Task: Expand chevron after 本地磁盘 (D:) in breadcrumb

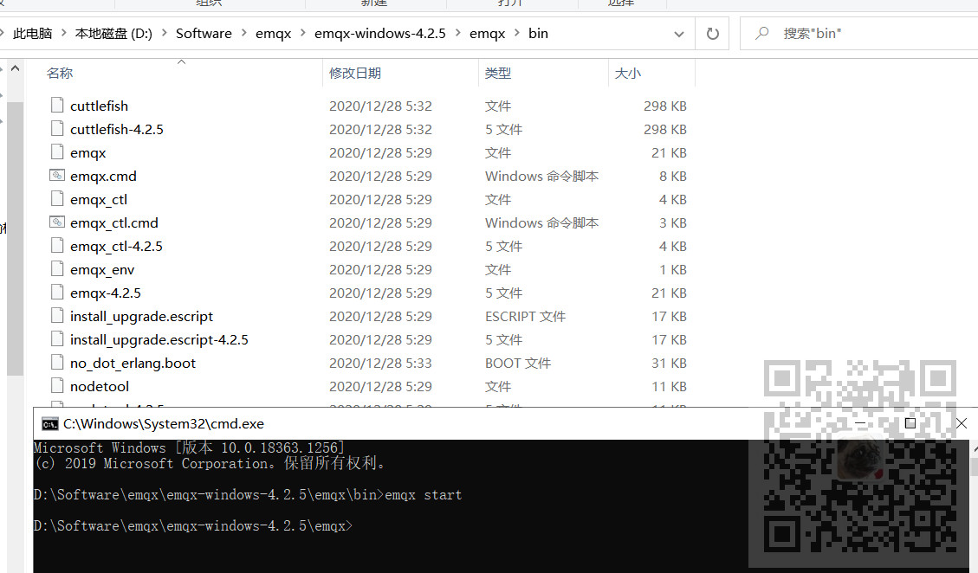Action: pyautogui.click(x=164, y=33)
